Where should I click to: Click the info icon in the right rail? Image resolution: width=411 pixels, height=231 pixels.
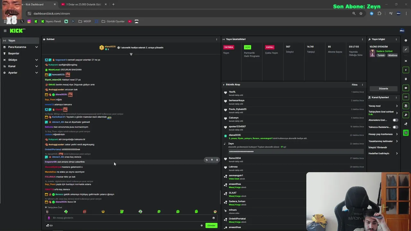(x=406, y=40)
